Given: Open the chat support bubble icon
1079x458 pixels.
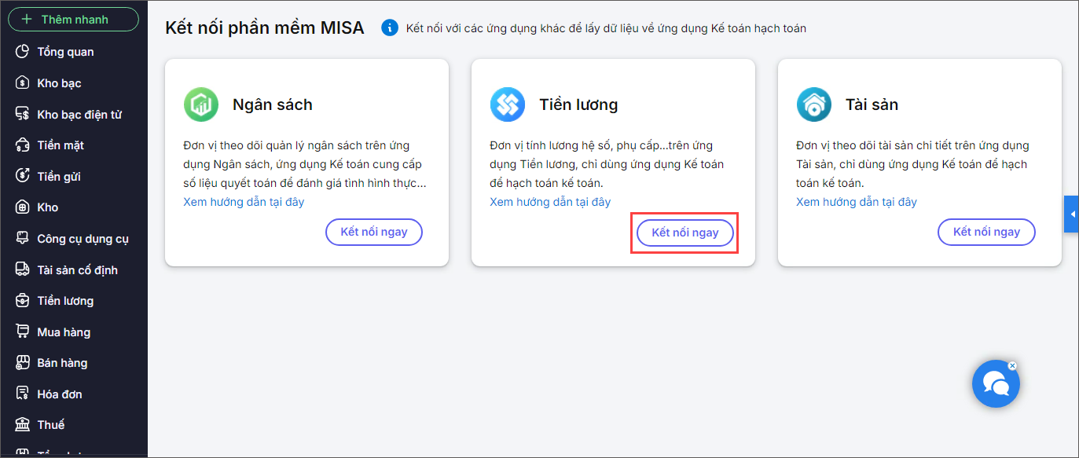Looking at the screenshot, I should 996,384.
